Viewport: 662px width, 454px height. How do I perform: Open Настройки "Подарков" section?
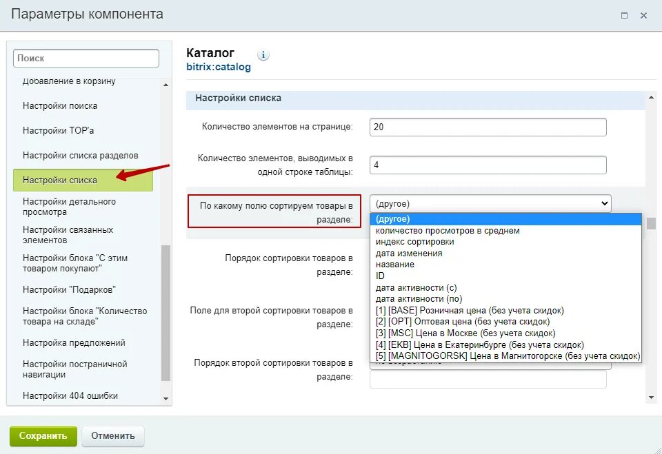[69, 290]
